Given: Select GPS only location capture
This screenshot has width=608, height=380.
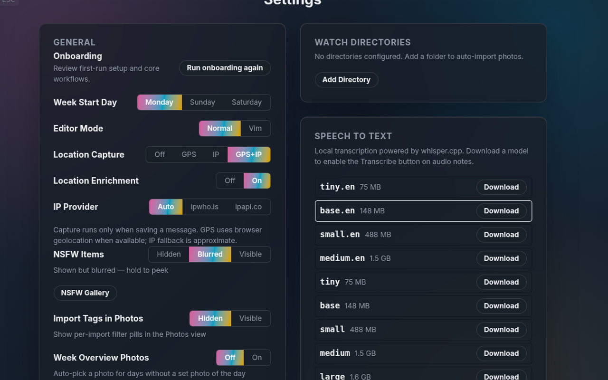Looking at the screenshot, I should tap(189, 154).
